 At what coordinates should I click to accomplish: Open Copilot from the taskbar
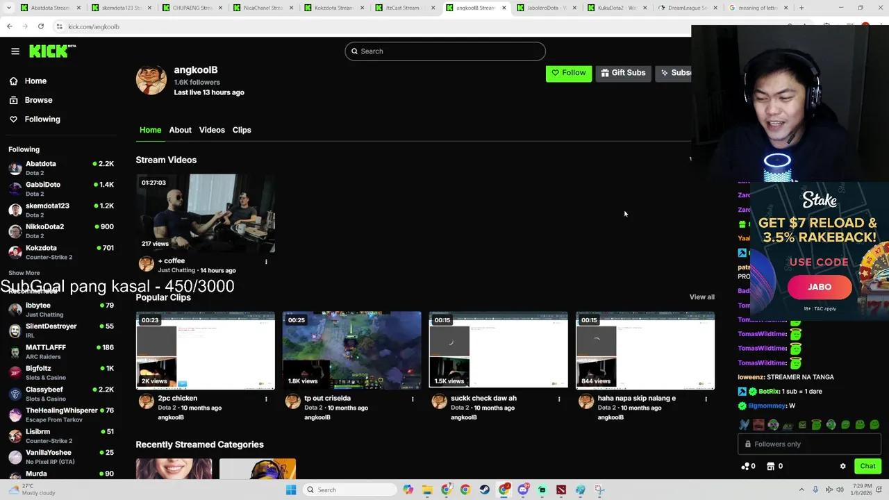point(408,490)
